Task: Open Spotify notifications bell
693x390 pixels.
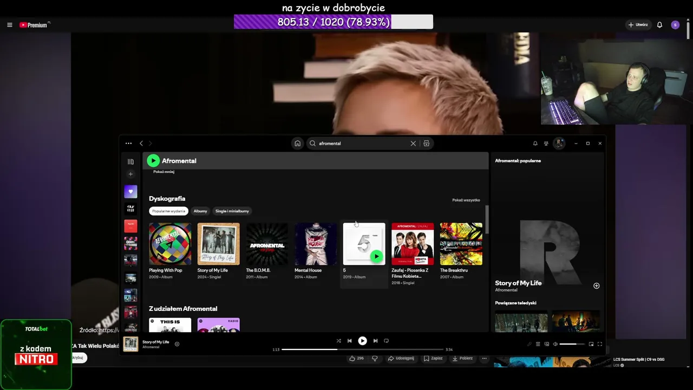Action: (535, 144)
